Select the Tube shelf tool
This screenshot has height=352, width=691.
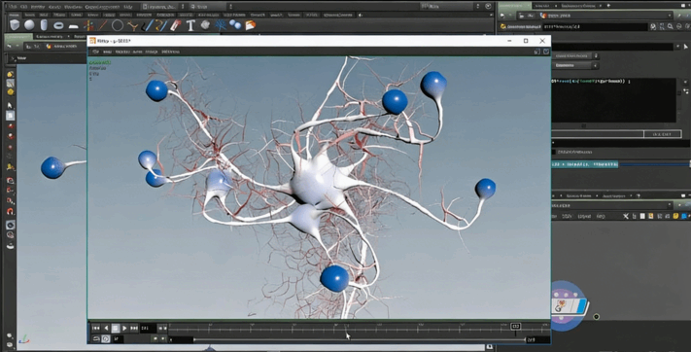(x=44, y=25)
